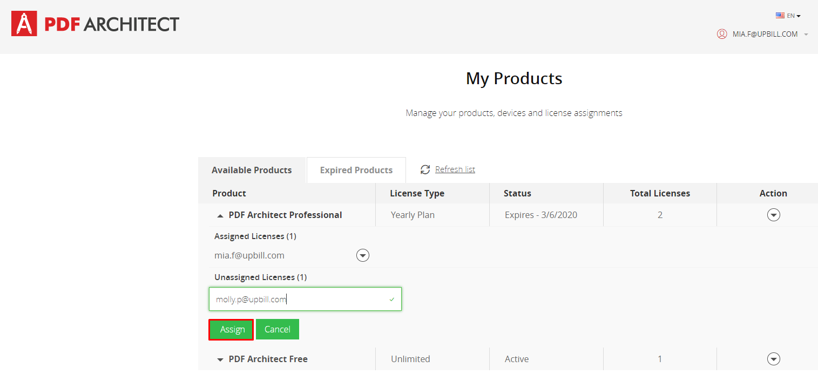818x374 pixels.
Task: Collapse the PDF Architect Professional row
Action: tap(220, 215)
